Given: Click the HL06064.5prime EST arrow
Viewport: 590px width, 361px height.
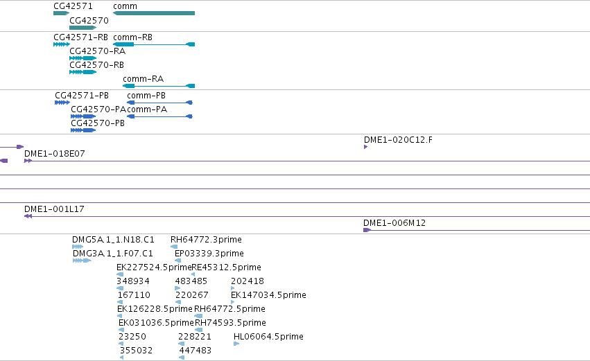Looking at the screenshot, I should pos(236,344).
